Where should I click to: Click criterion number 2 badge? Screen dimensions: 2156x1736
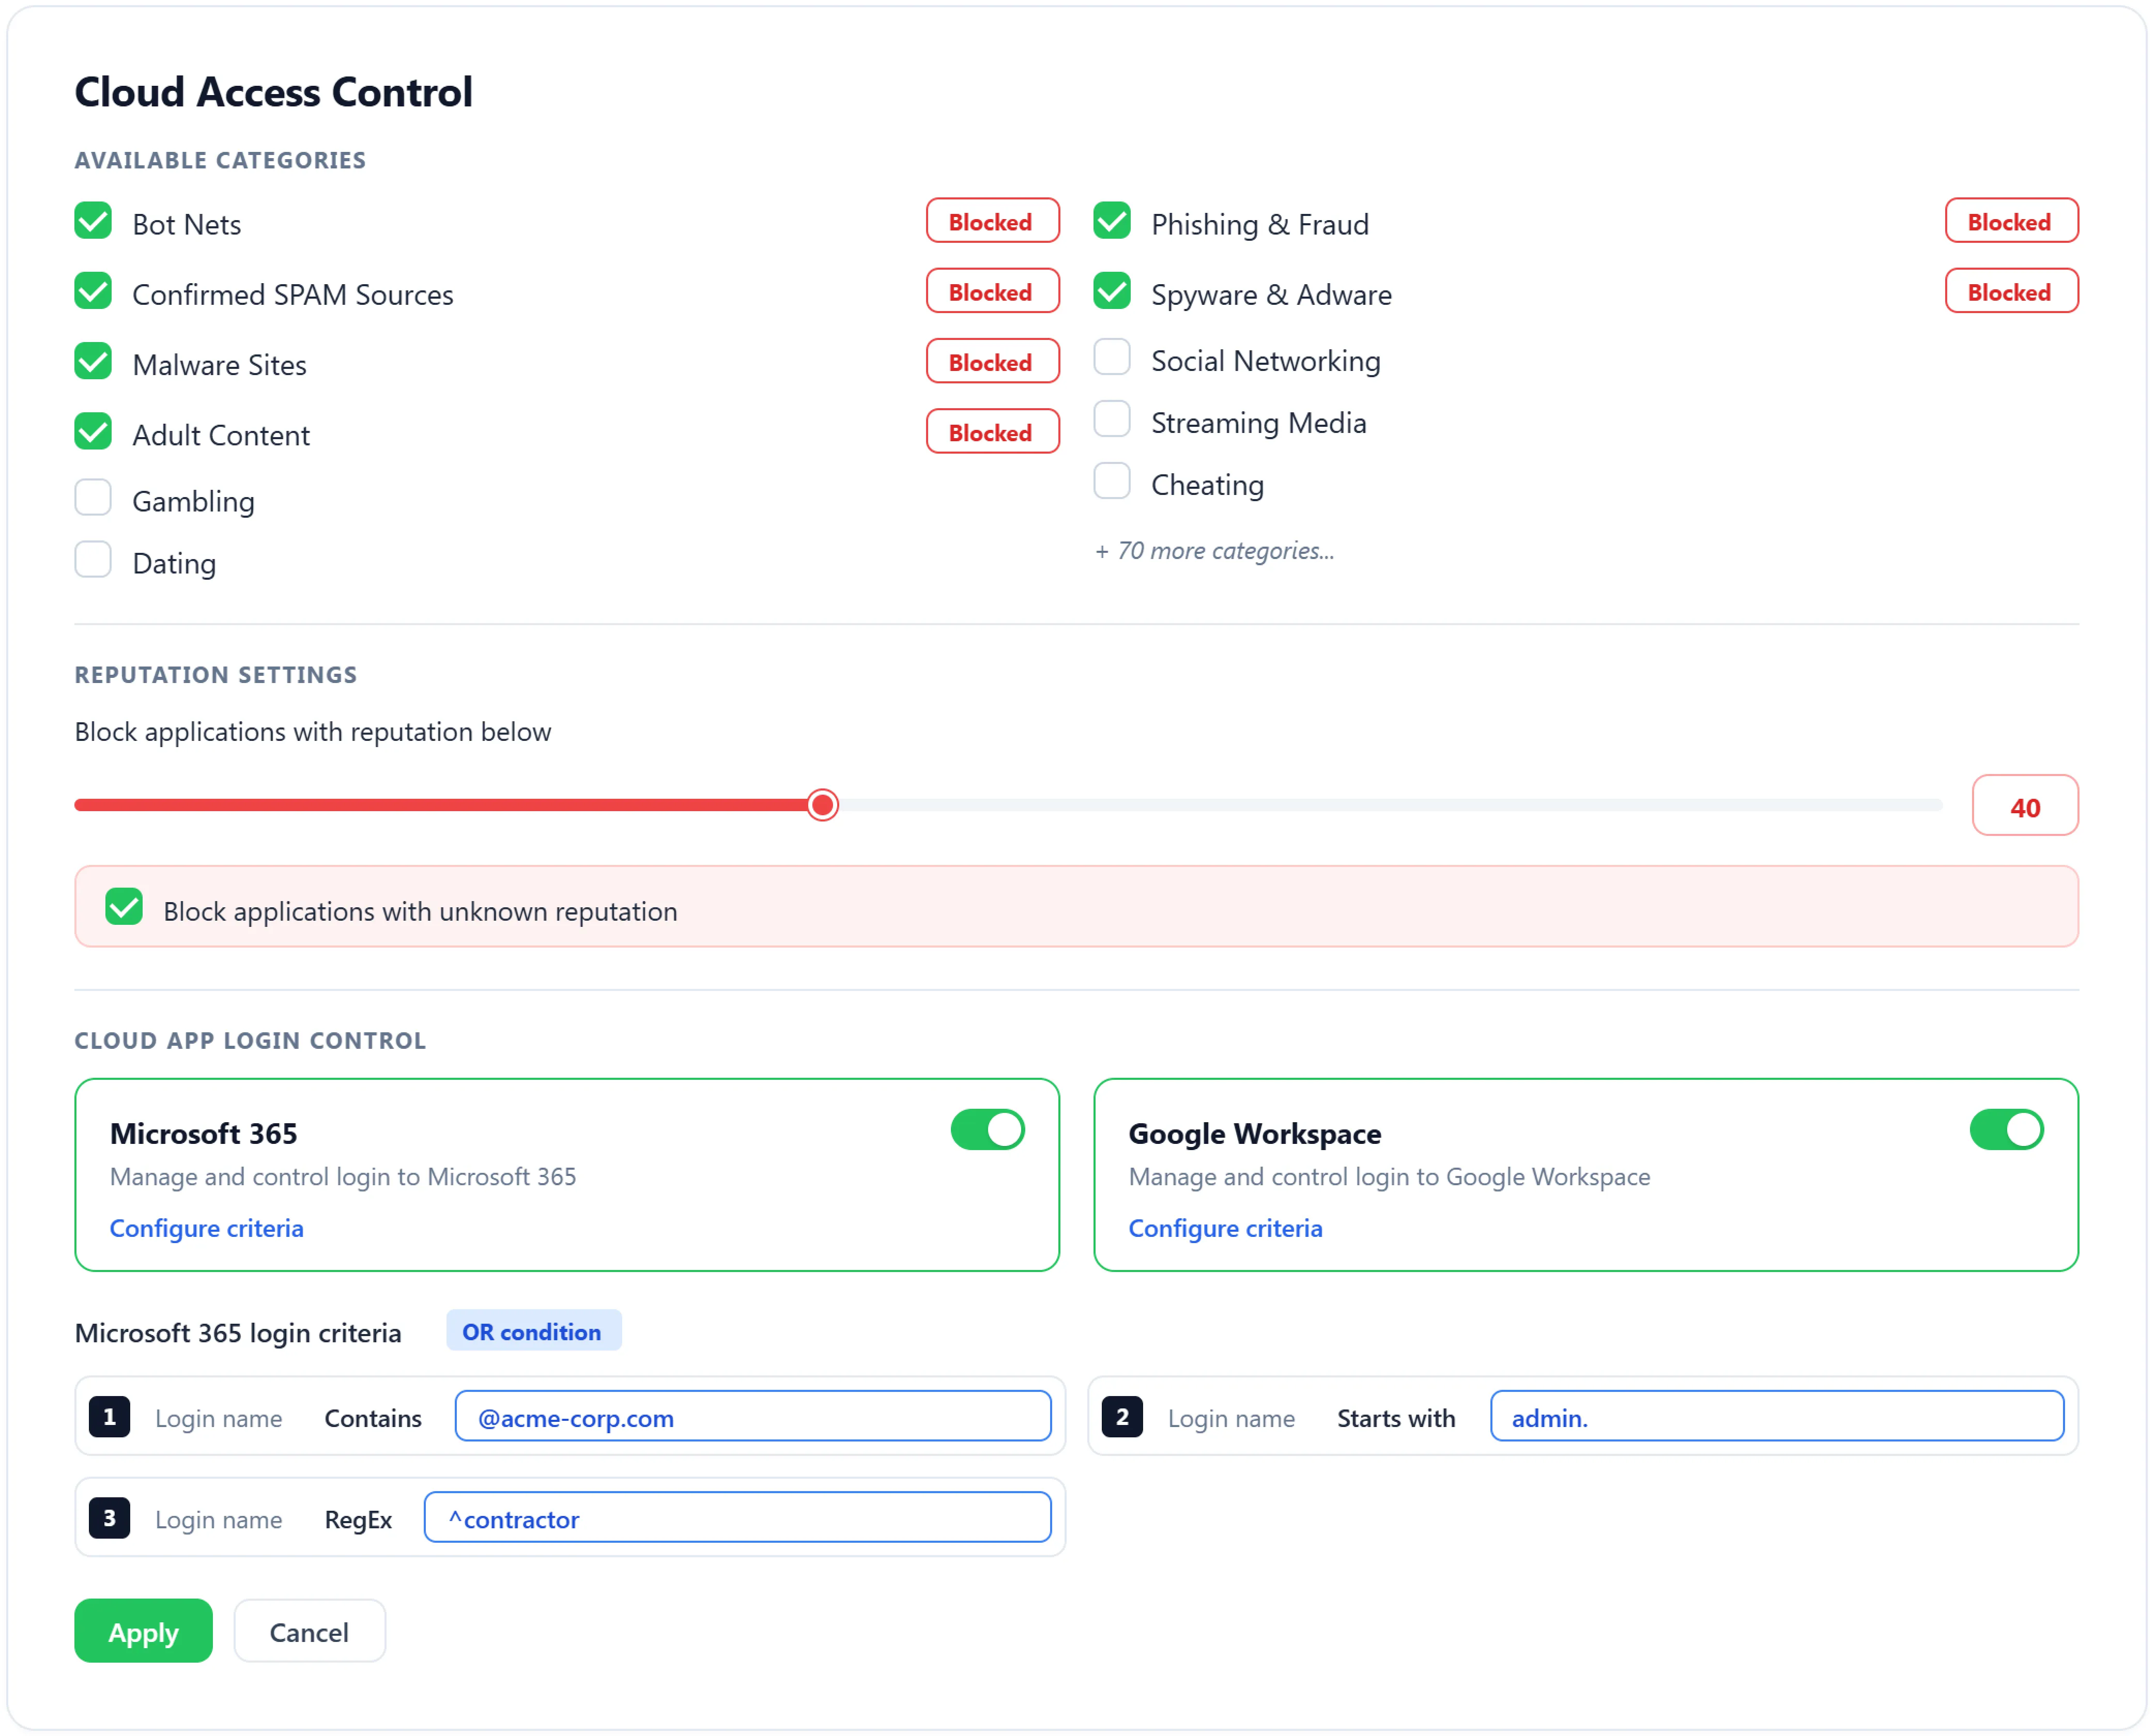[1122, 1417]
